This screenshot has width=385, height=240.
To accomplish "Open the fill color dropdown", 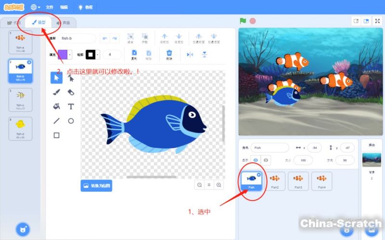I will (70, 55).
